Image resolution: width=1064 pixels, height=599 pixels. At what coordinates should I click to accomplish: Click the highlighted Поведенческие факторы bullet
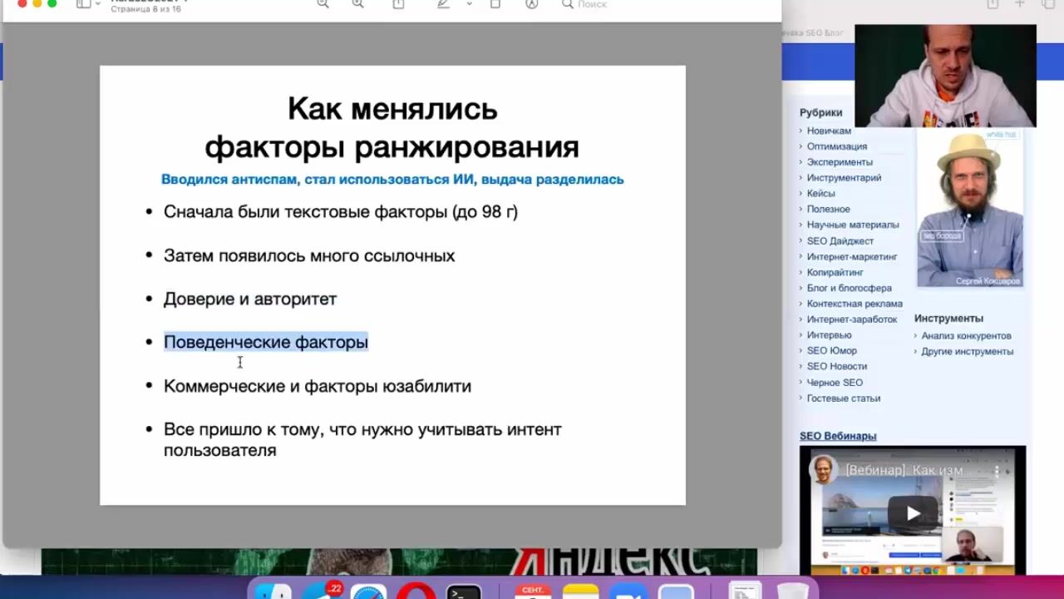click(265, 342)
